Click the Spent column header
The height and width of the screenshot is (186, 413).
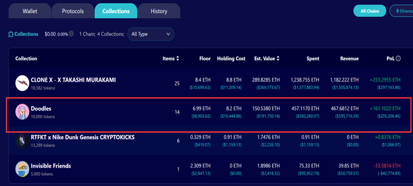[x=313, y=59]
